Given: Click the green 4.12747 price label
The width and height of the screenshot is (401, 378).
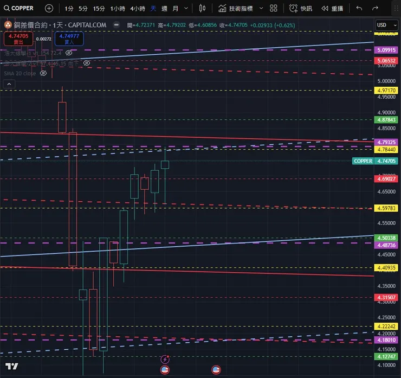Looking at the screenshot, I should [386, 356].
